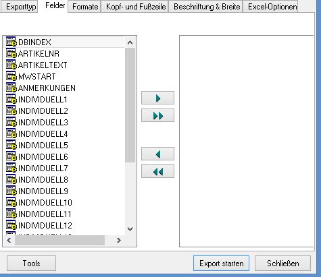
Task: Move selected field right with single arrow
Action: click(x=157, y=98)
